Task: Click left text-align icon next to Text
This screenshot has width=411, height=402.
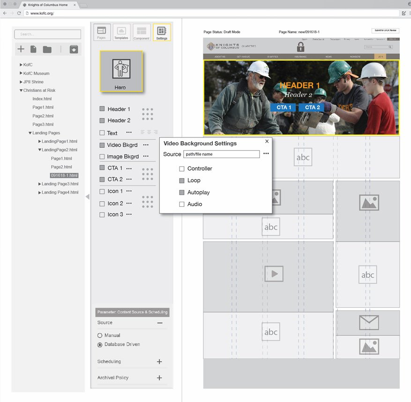Action: click(x=142, y=132)
